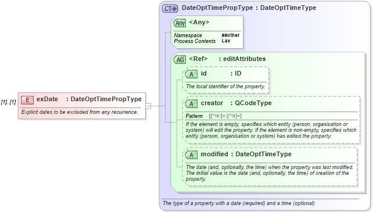
Task: Click the ##other namespace value
Action: click(231, 35)
